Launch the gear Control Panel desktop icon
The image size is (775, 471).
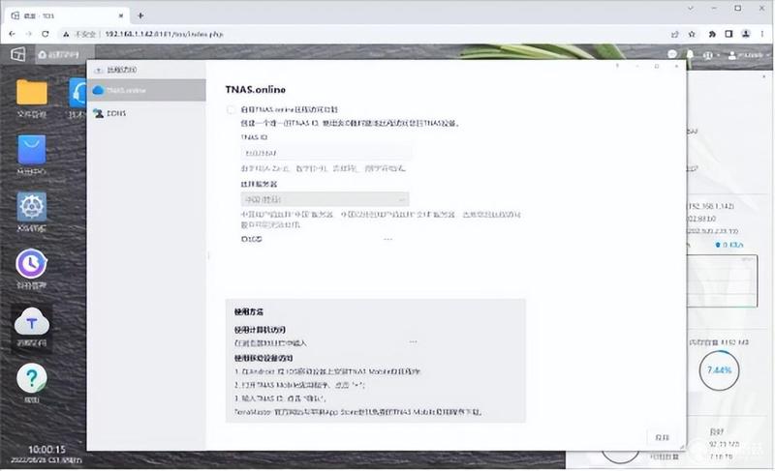32,207
